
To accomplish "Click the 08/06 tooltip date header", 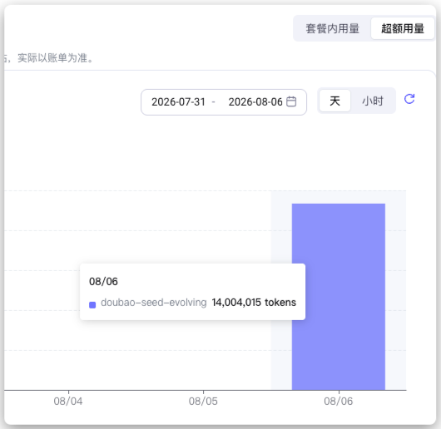I will tap(103, 282).
